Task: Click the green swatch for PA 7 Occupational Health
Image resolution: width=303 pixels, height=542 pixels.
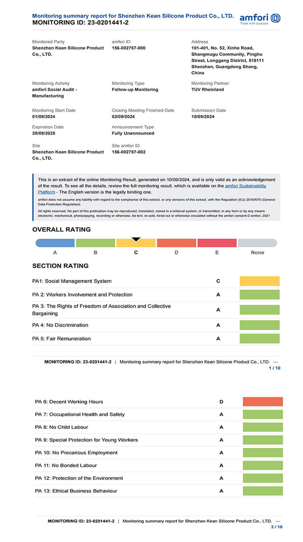Action: tap(263, 414)
